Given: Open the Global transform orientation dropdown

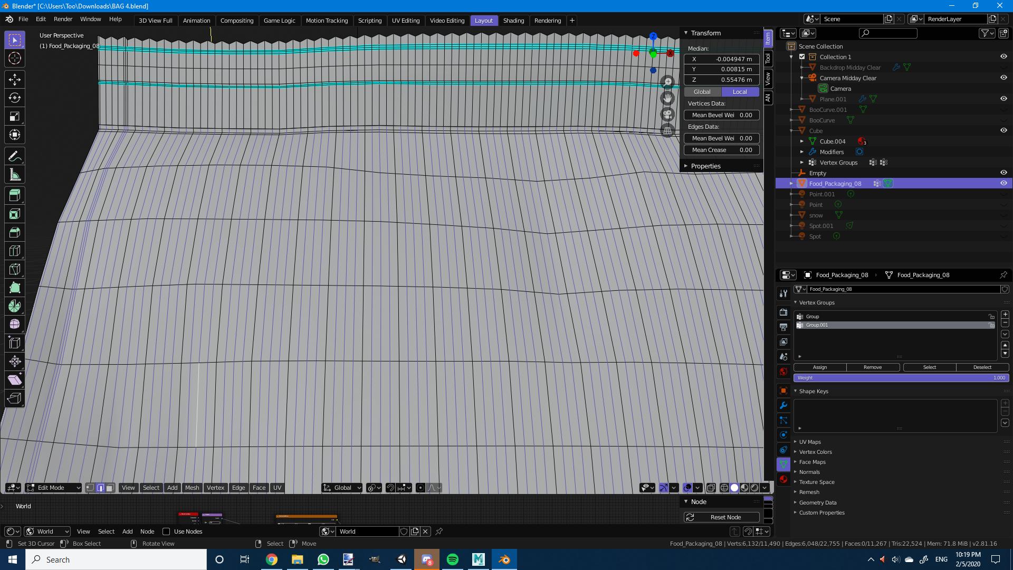Looking at the screenshot, I should (x=342, y=488).
